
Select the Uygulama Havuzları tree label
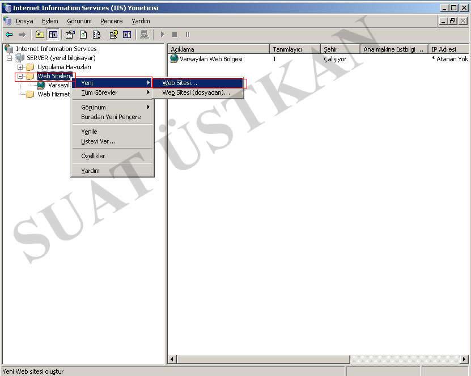(x=64, y=67)
